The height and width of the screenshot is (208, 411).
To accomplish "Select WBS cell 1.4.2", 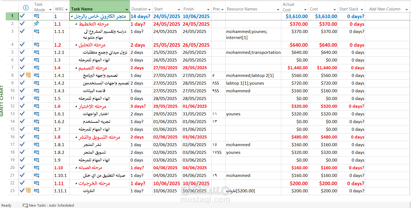I will [61, 83].
